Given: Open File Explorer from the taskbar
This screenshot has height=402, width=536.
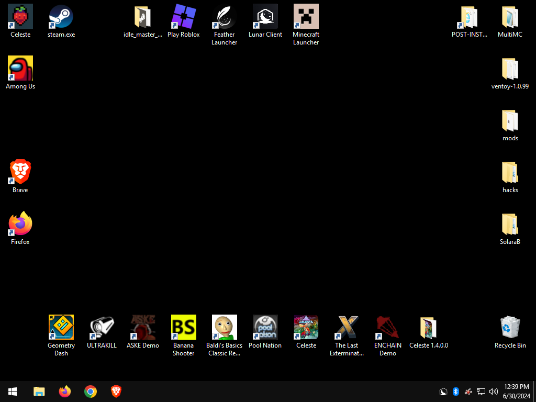Looking at the screenshot, I should [x=39, y=392].
